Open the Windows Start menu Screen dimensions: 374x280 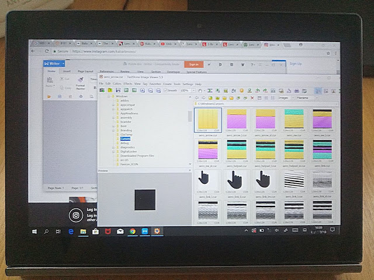pos(35,232)
